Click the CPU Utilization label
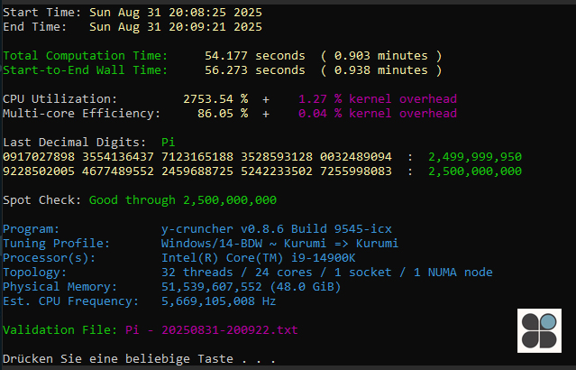The image size is (576, 370). pos(60,99)
